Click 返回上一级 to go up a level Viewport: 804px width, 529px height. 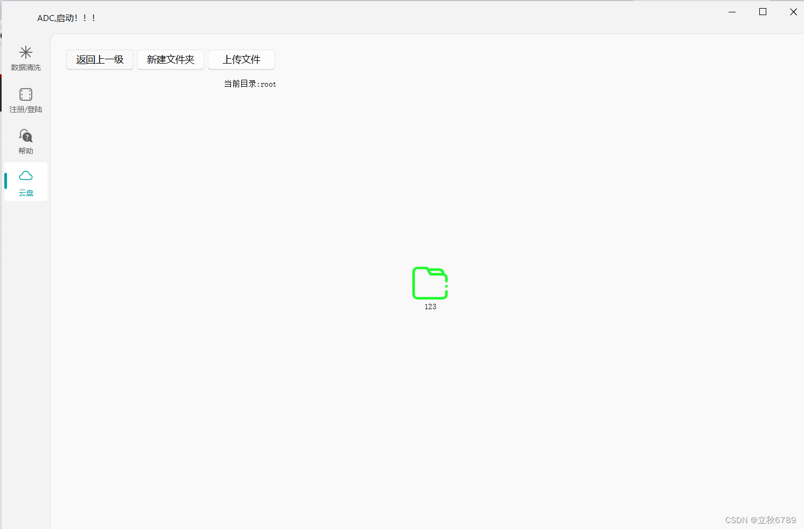100,60
